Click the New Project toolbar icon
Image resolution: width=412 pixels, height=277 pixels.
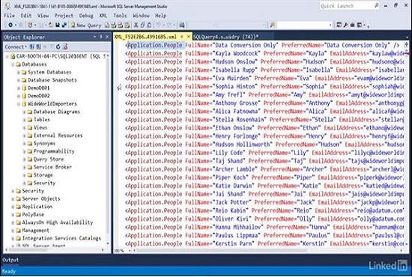31,25
